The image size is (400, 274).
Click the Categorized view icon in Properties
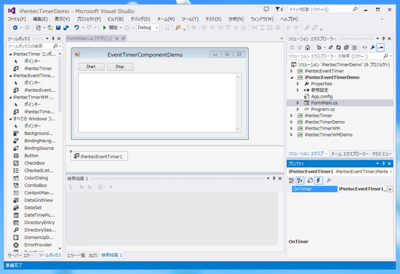tap(291, 180)
